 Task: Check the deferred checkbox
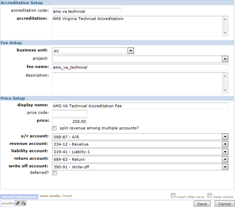click(54, 173)
